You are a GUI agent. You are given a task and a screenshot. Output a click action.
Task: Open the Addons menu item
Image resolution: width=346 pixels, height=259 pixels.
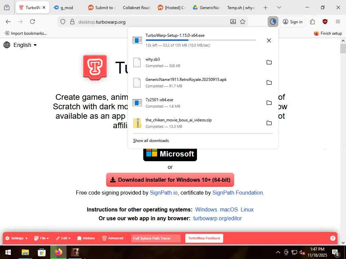tap(86, 238)
